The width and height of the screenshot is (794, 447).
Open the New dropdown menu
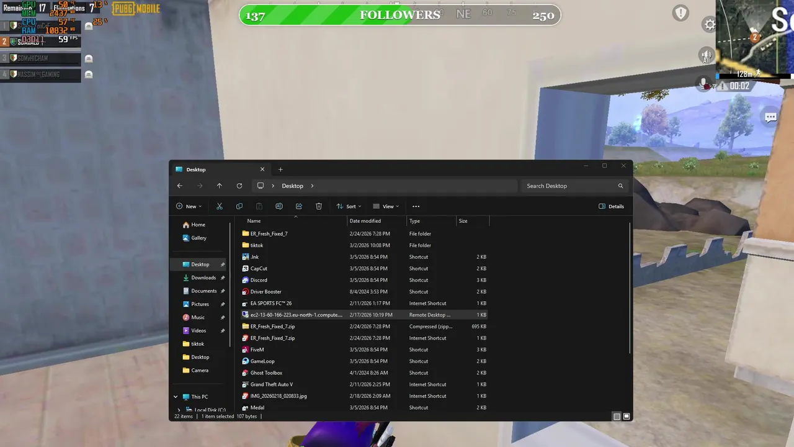coord(189,206)
